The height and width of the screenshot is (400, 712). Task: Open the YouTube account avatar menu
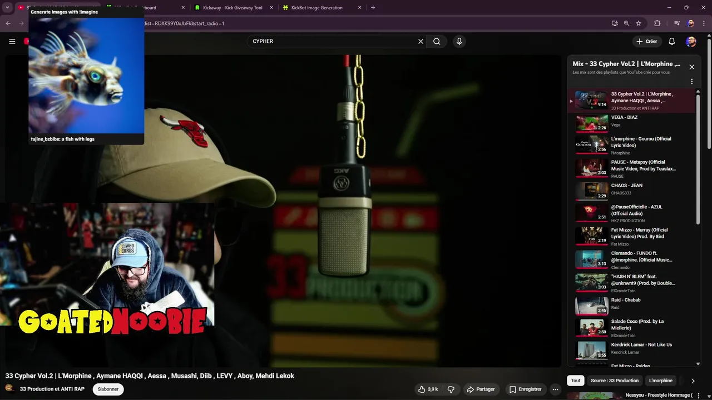(691, 41)
